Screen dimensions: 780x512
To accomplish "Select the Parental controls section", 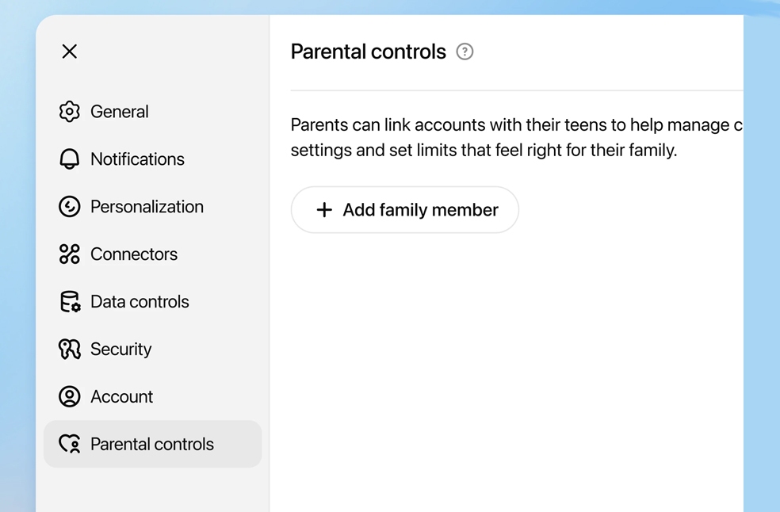I will coord(153,444).
